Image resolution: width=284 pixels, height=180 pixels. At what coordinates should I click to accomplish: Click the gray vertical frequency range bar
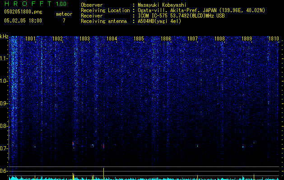tap(9, 140)
